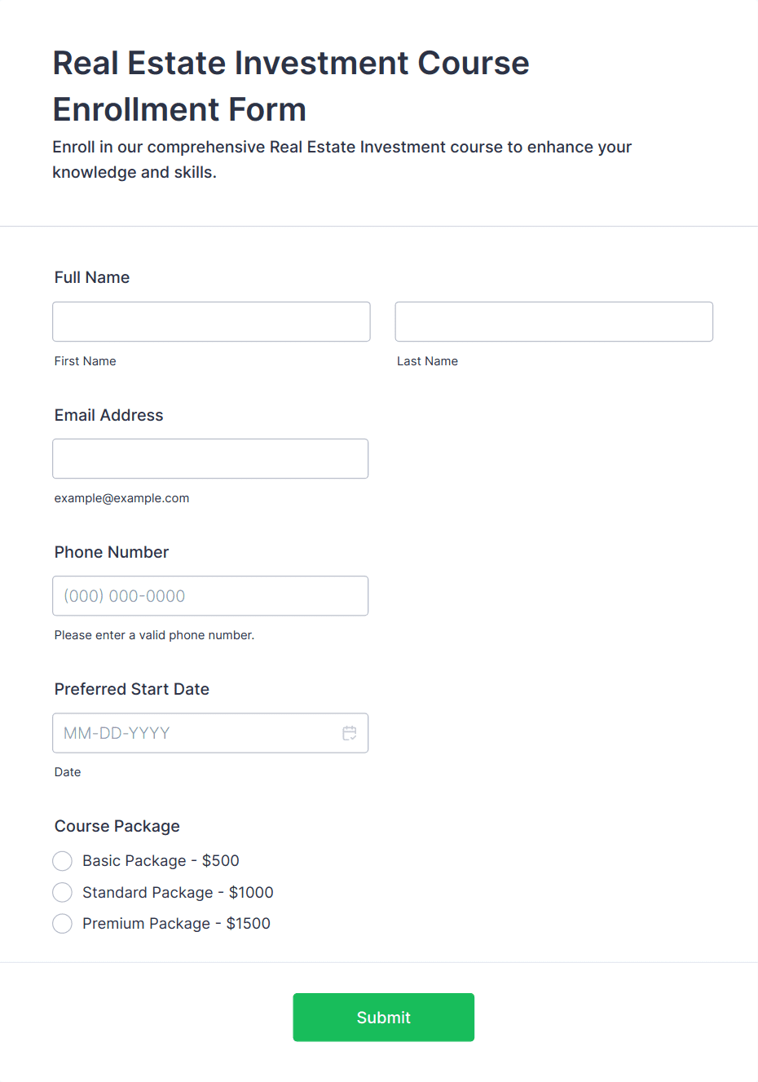The height and width of the screenshot is (1082, 758).
Task: Click the Phone Number label
Action: (112, 552)
